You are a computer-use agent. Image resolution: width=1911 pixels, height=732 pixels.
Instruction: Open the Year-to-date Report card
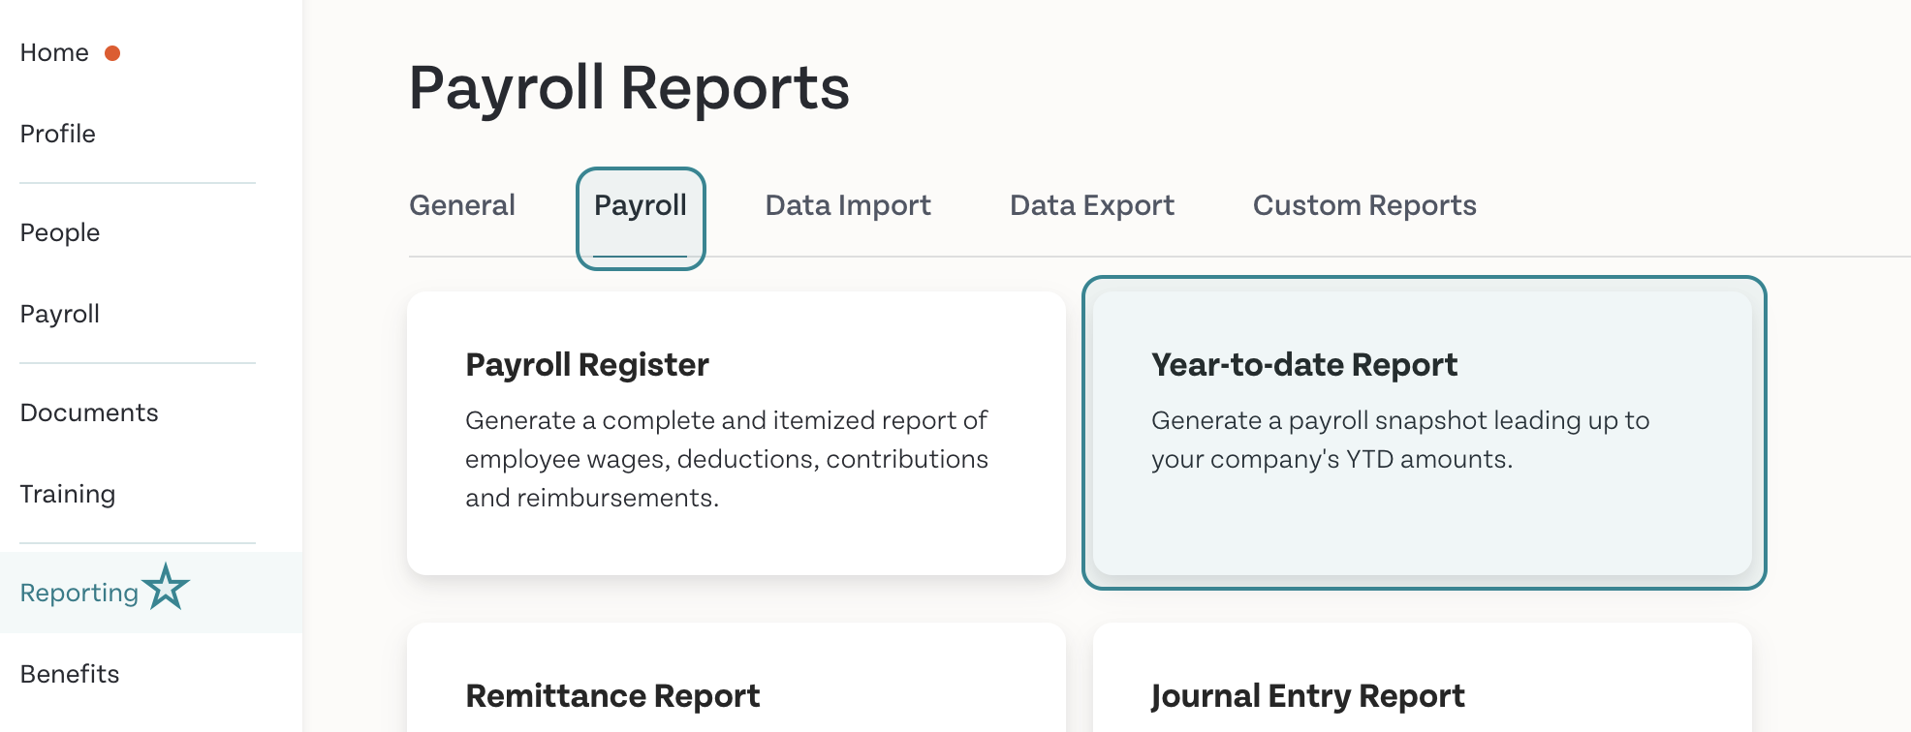tap(1423, 433)
